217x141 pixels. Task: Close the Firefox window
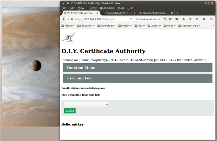pyautogui.click(x=212, y=3)
